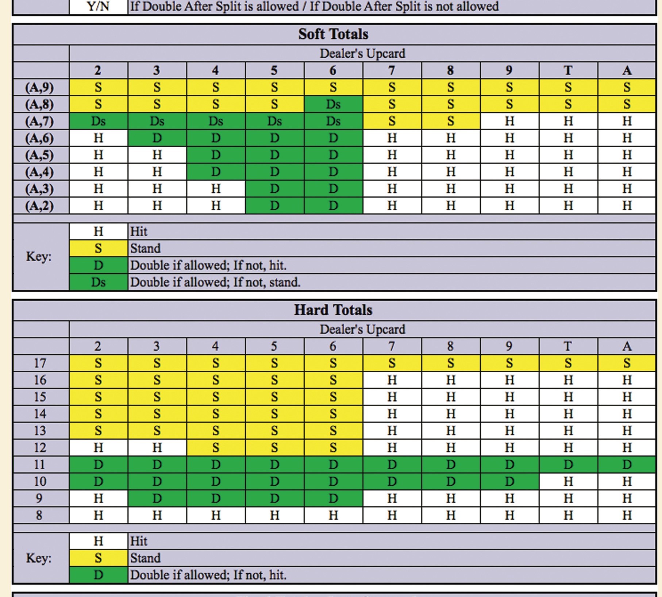
Task: Click the Y/N cell at the top
Action: pos(98,7)
